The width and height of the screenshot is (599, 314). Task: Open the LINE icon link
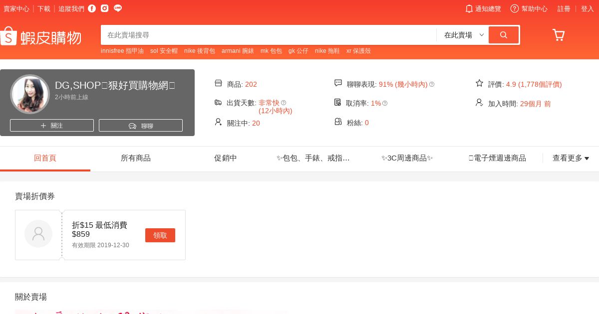point(118,8)
